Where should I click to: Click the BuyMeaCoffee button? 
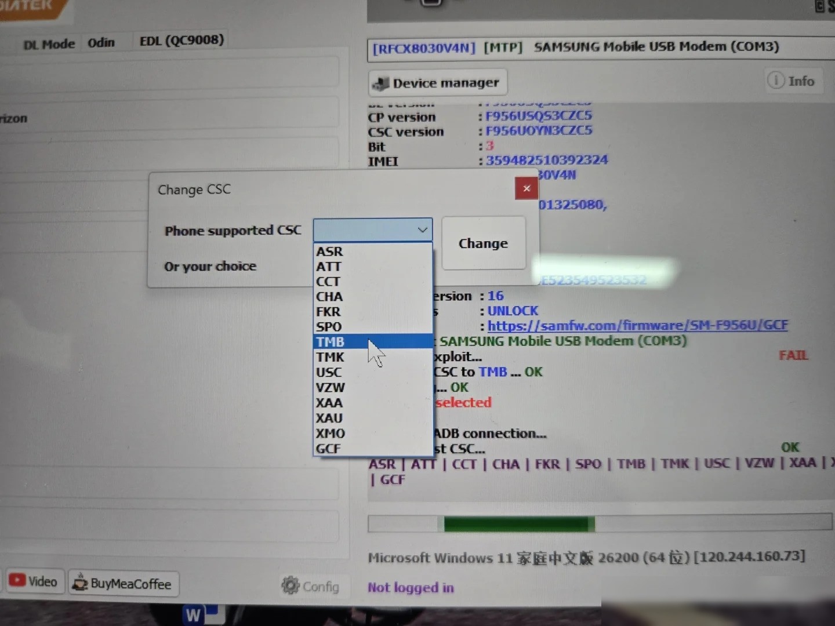(123, 584)
